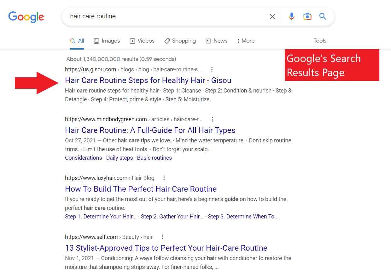Click the Oct 27, 2021 snippet text
Viewport: 391px width, 280px height.
pyautogui.click(x=178, y=145)
